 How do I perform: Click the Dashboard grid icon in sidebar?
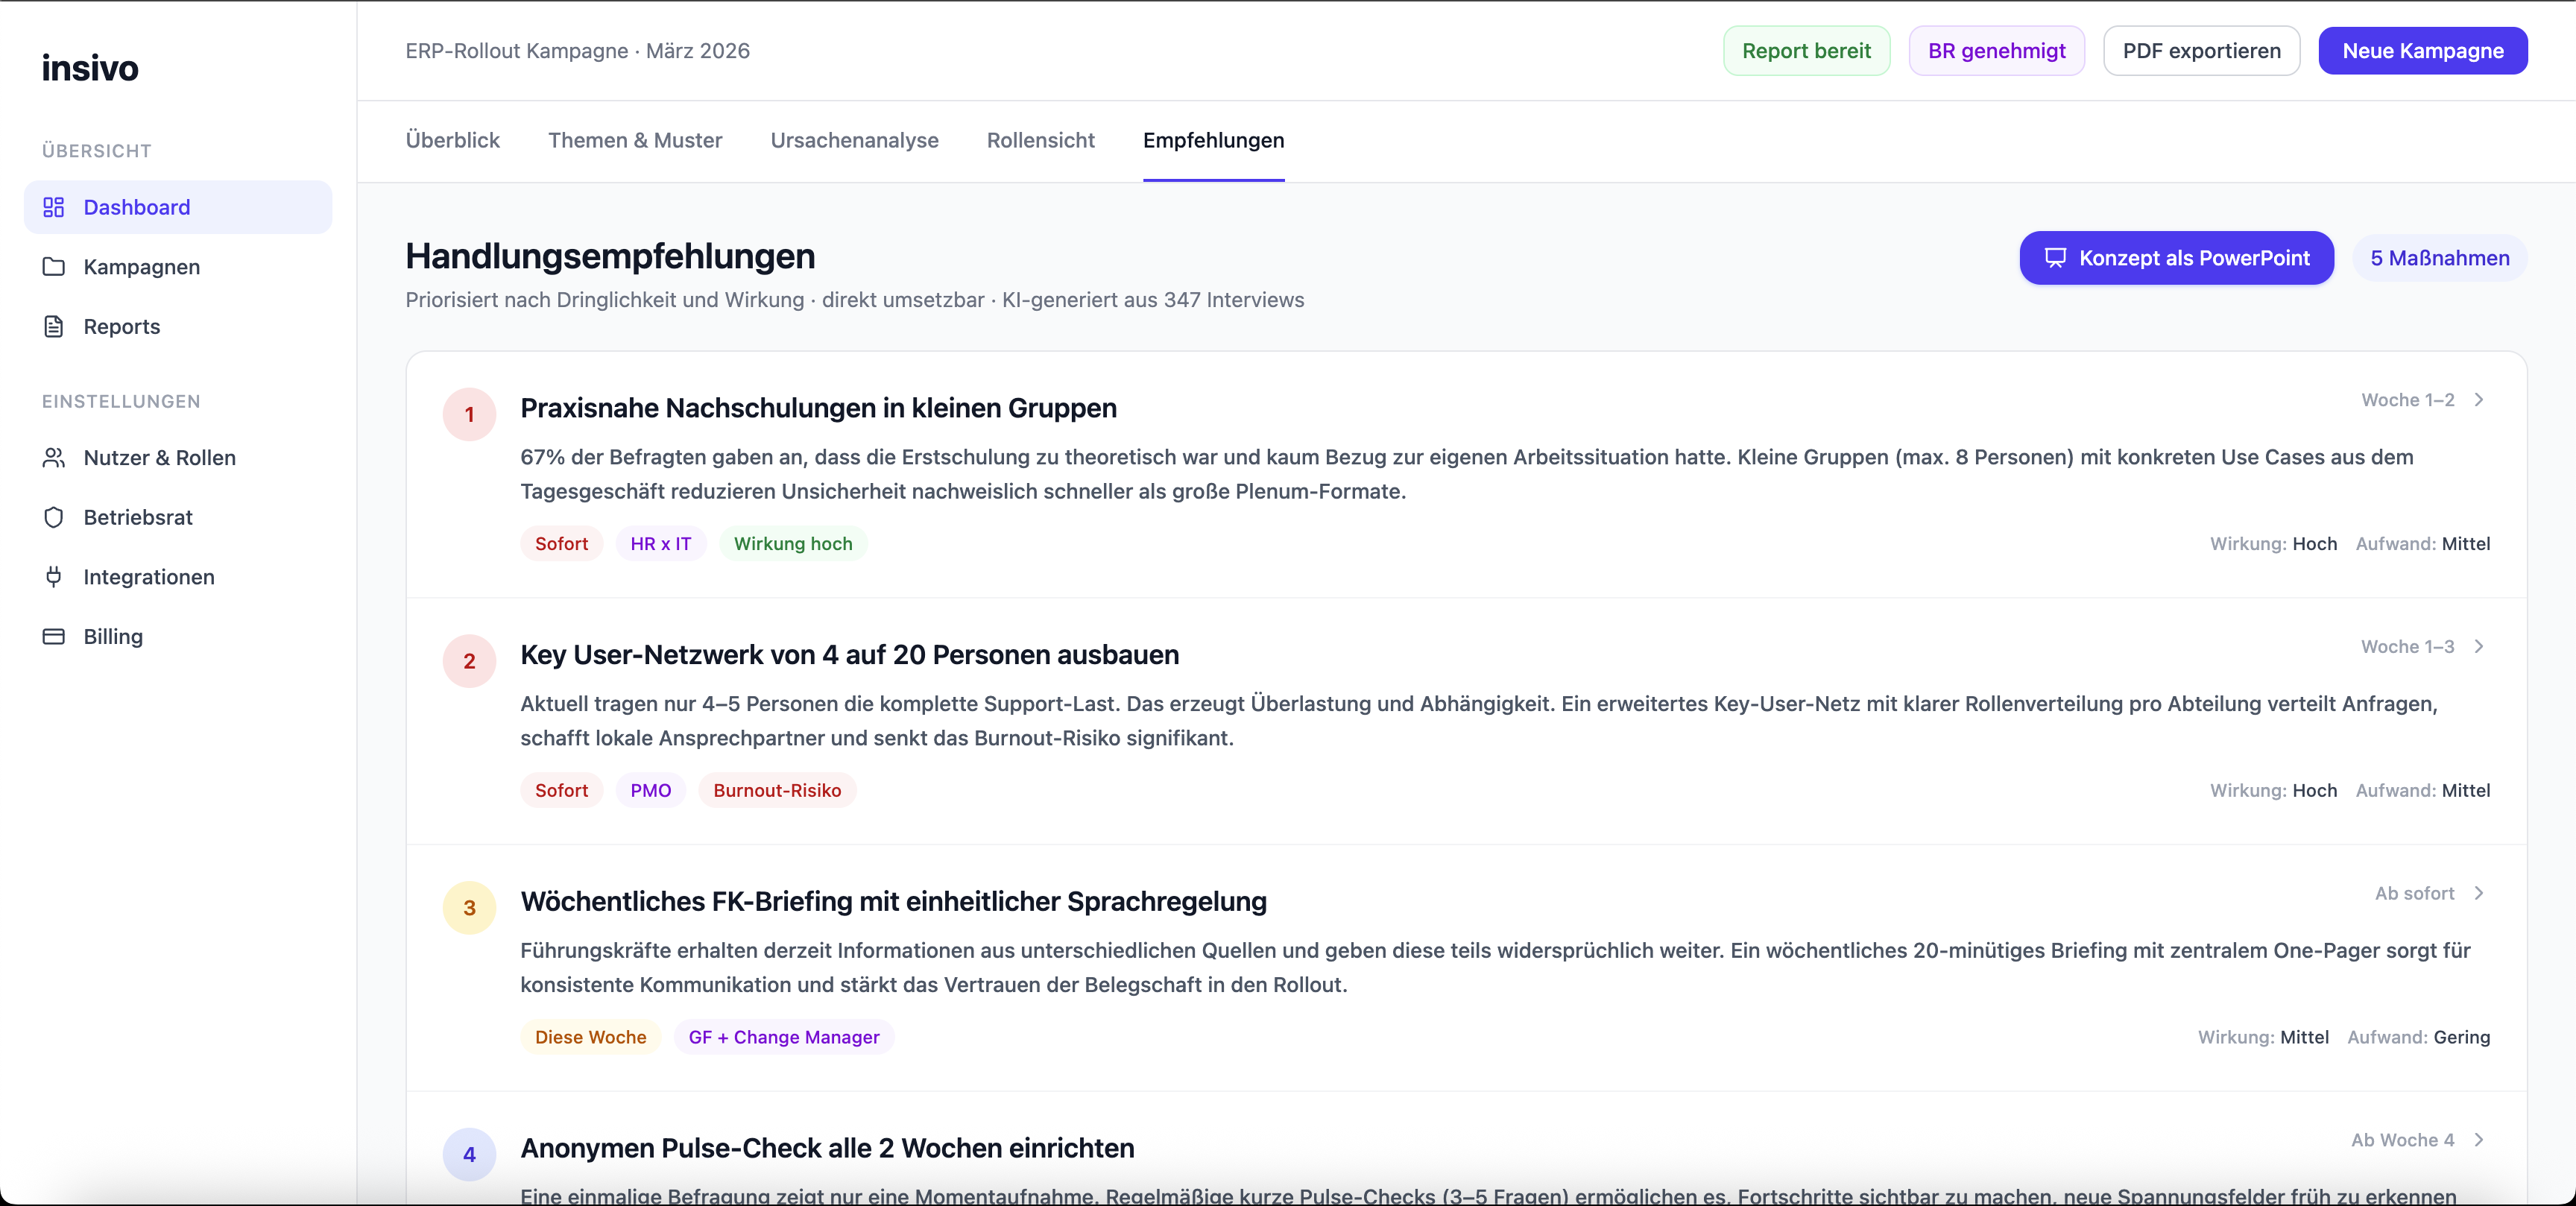tap(54, 207)
